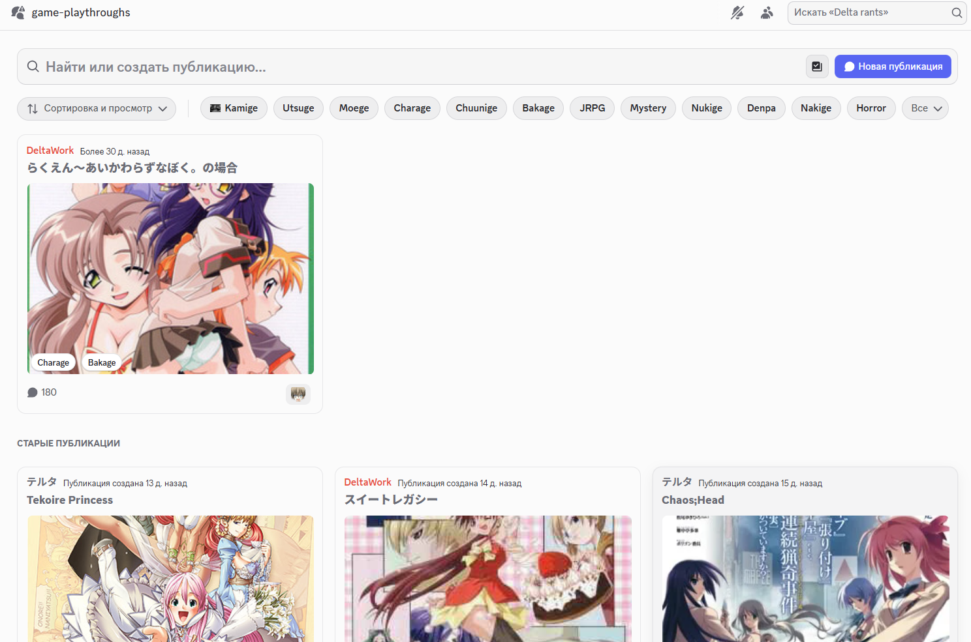Image resolution: width=971 pixels, height=642 pixels.
Task: Open post らくえん～あいかわらずなぼく。の場合
Action: point(132,168)
